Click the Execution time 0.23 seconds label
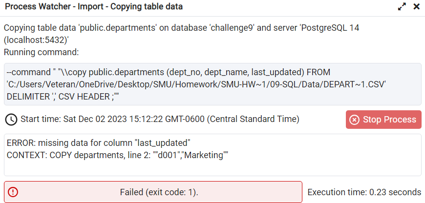The height and width of the screenshot is (203, 425). click(x=364, y=192)
